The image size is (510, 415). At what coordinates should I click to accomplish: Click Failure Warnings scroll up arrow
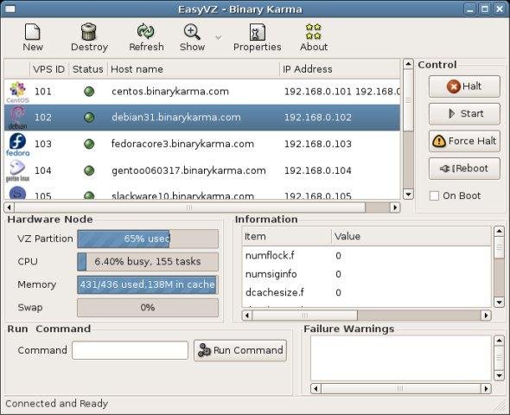[499, 341]
